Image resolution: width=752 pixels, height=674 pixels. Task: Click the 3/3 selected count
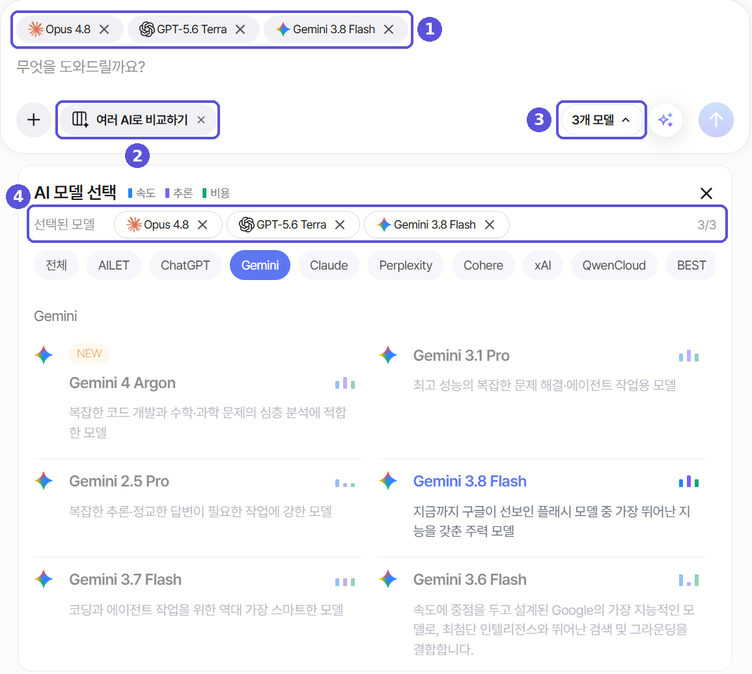coord(706,225)
